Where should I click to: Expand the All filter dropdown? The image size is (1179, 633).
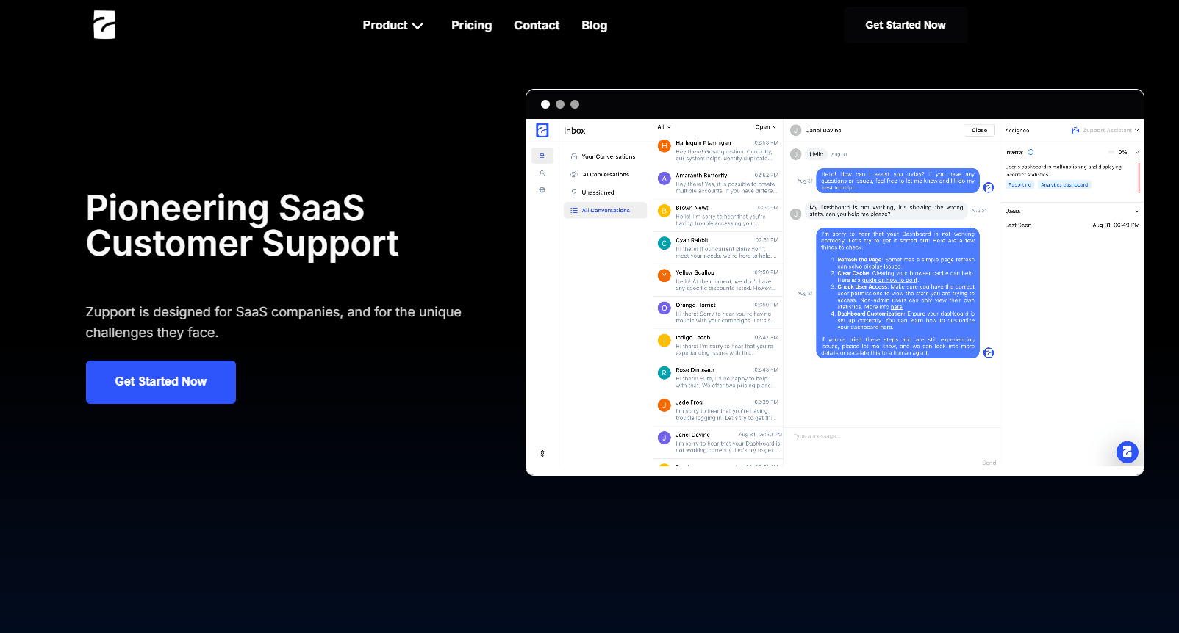point(664,126)
